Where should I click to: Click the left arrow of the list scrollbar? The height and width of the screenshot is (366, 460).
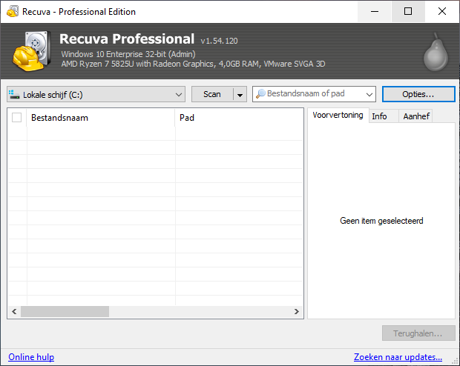click(14, 311)
